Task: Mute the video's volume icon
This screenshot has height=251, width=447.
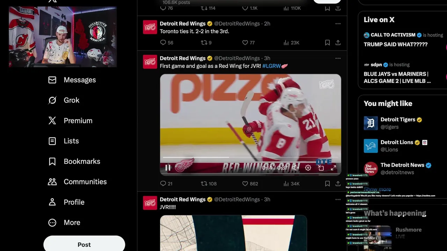Action: click(295, 168)
